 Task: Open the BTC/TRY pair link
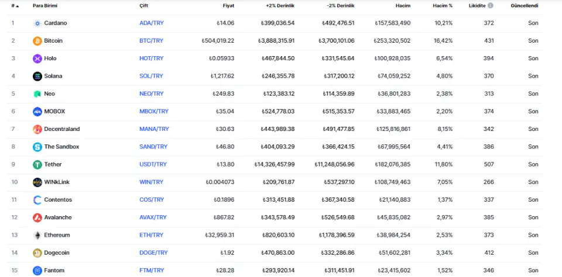[x=151, y=41]
